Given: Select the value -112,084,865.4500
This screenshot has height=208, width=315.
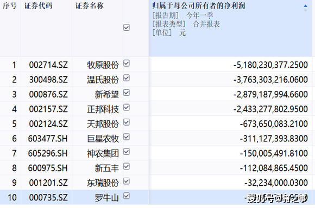Looking at the screenshot, I should click(x=274, y=168).
